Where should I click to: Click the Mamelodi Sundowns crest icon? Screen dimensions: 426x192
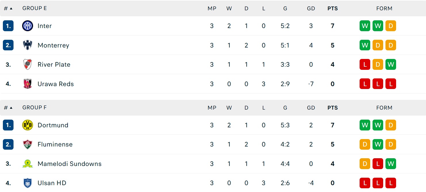point(28,164)
